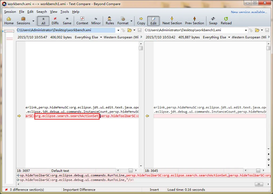
Task: Click right position 18: 3645 status
Action: coord(151,171)
